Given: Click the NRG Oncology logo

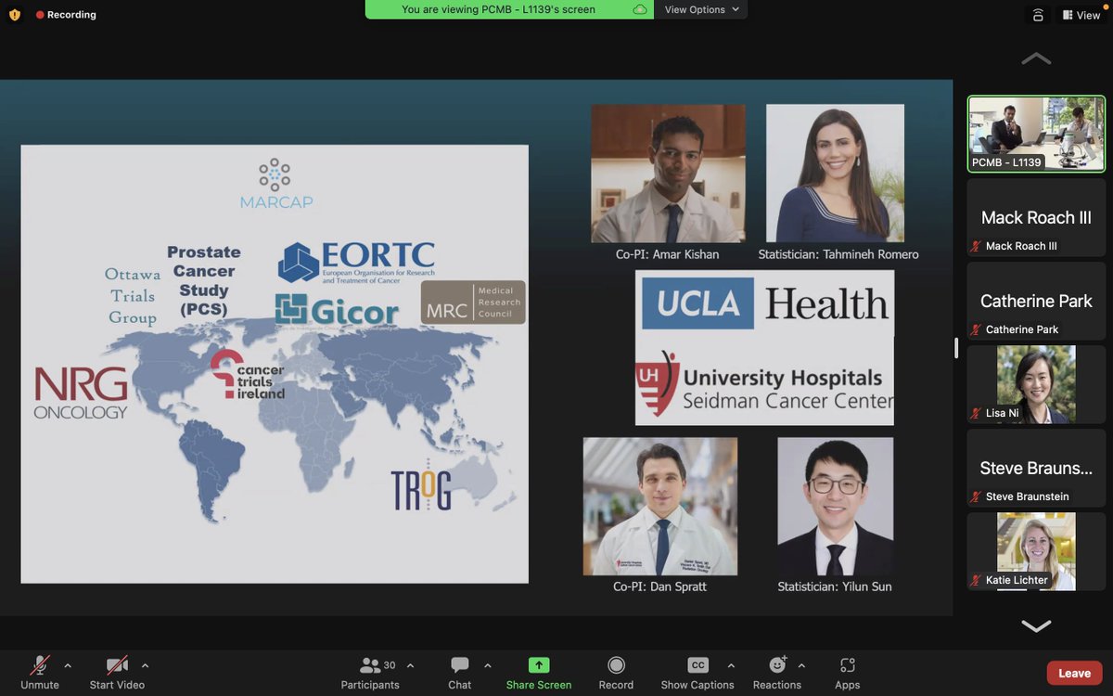Looking at the screenshot, I should pos(81,393).
